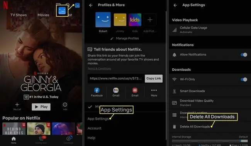This screenshot has height=146, width=251.
Task: Add Ginny & Georgia to My List
Action: click(x=17, y=107)
